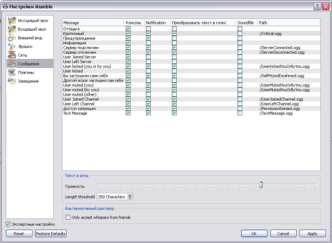Image resolution: width=332 pixels, height=243 pixels.
Task: Toggle Soundfile checkbox for Text Message row
Action: (240, 113)
